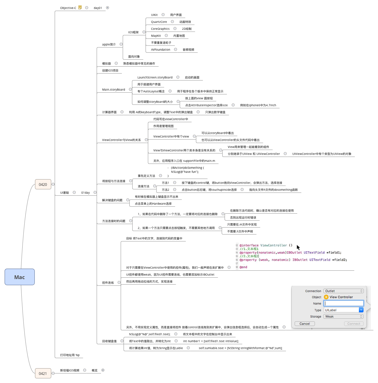This screenshot has height=383, width=378.
Task: Collapse the ViewController与View的关系 branch
Action: (x=146, y=140)
